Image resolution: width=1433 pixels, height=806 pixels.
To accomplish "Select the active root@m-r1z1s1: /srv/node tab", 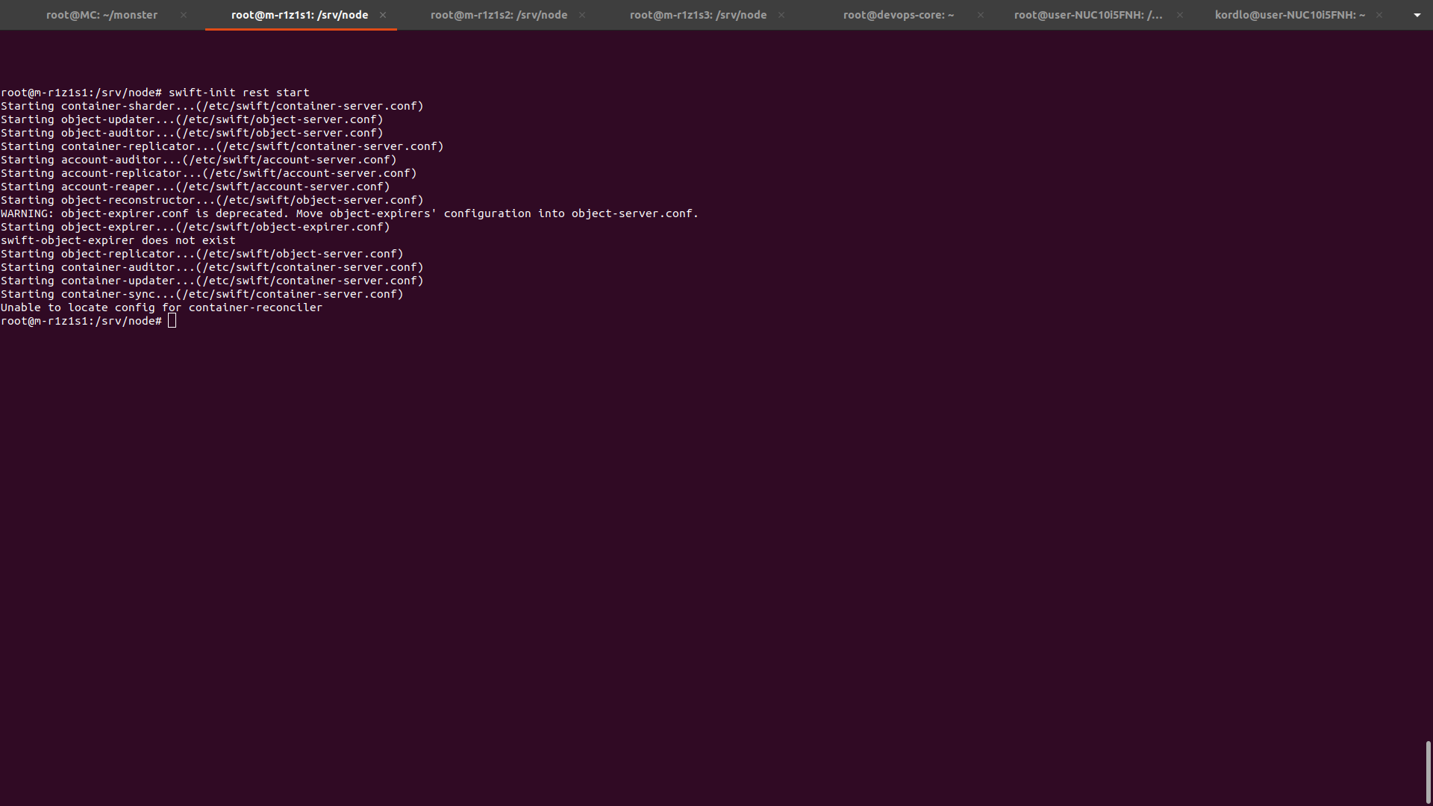I will tap(299, 15).
